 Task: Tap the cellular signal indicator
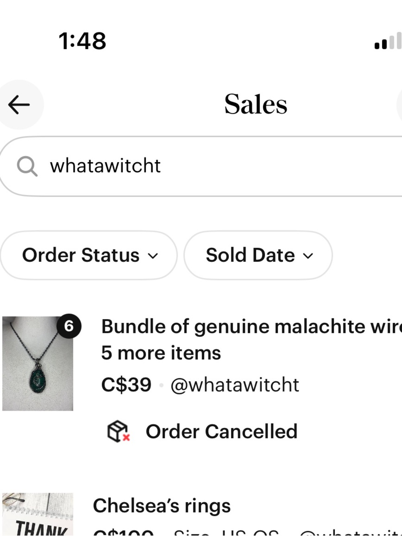click(x=388, y=41)
